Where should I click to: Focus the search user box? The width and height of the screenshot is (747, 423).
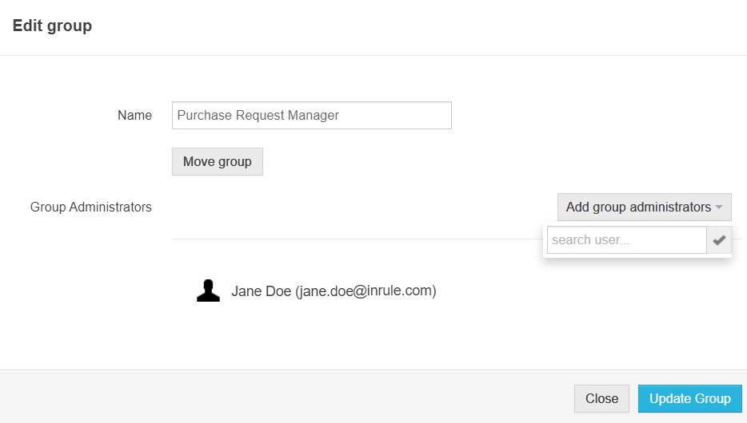(626, 240)
